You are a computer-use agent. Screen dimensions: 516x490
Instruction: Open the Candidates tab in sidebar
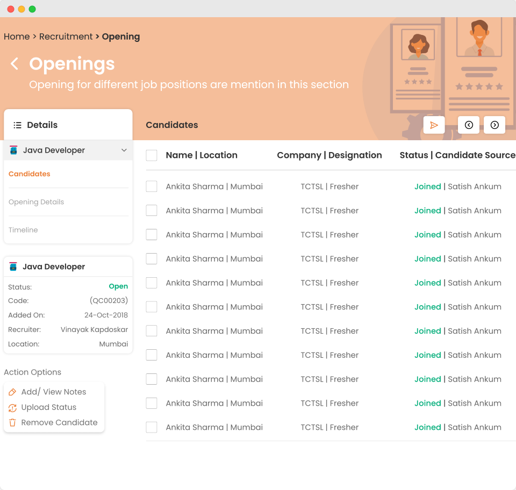[x=30, y=174]
